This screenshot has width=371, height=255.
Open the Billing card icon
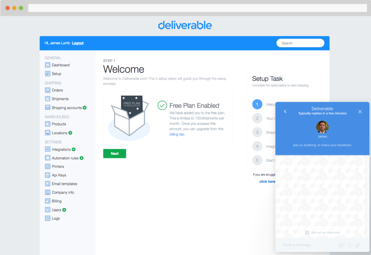47,201
